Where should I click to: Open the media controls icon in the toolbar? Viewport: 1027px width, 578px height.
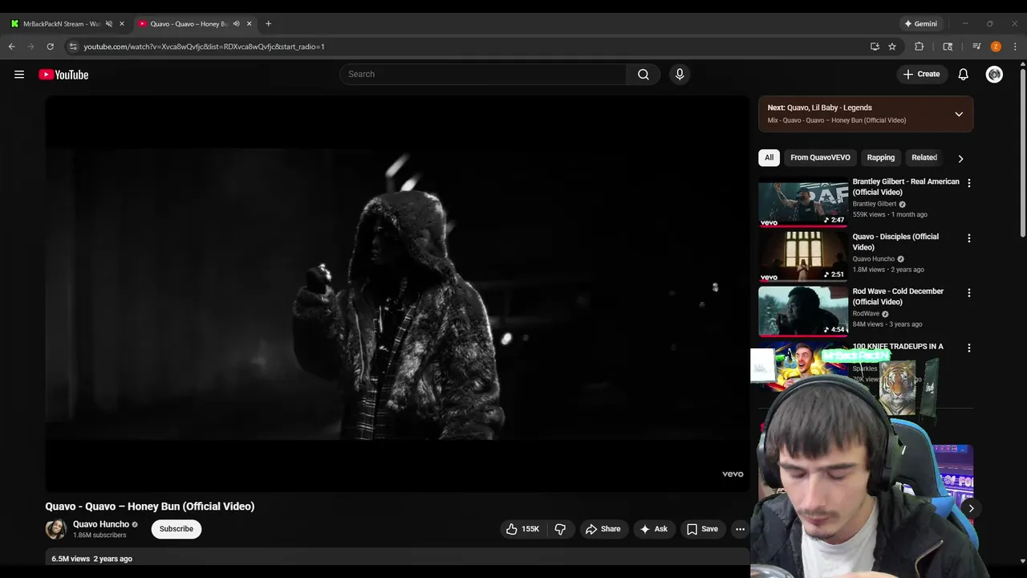pyautogui.click(x=976, y=47)
